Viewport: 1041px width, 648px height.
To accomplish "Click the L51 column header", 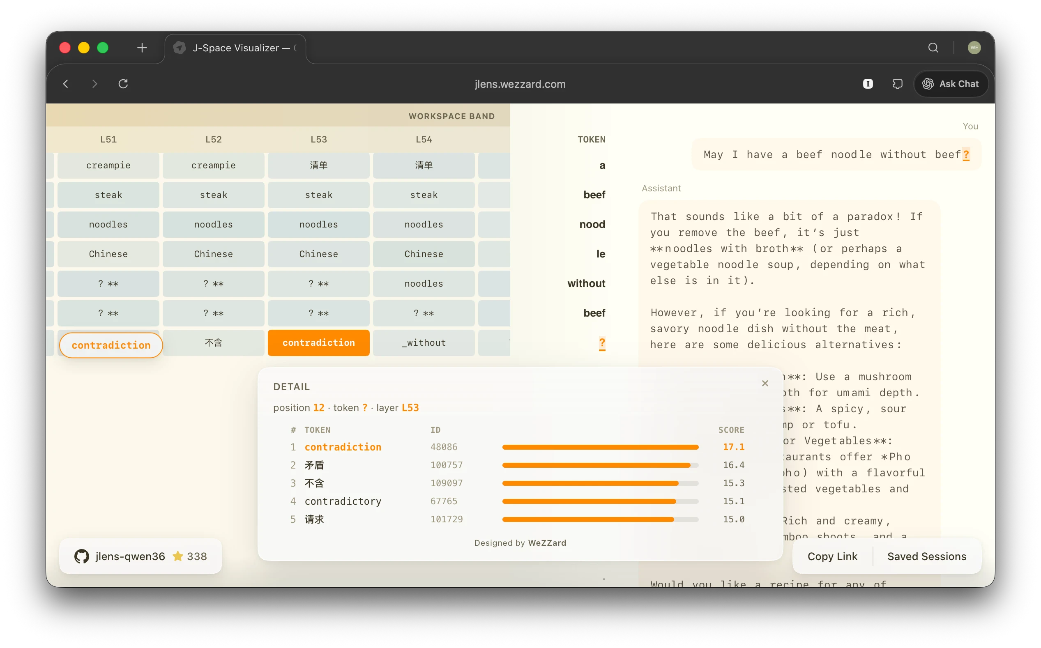I will pos(108,139).
